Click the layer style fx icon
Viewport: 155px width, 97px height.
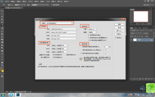click(137, 79)
